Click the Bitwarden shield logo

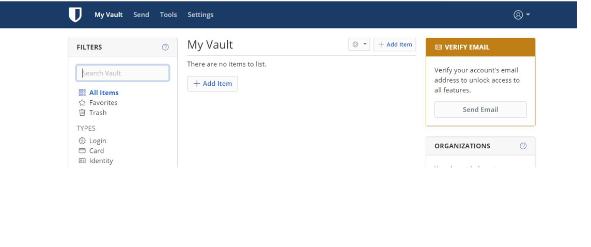[75, 14]
